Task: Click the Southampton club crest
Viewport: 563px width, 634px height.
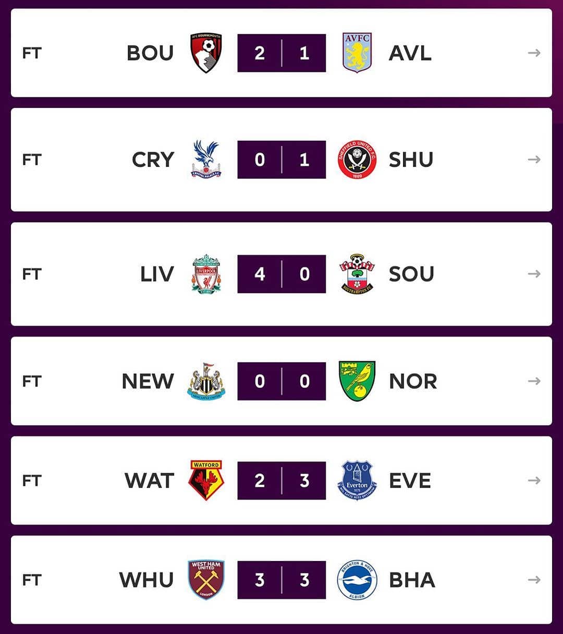Action: pyautogui.click(x=357, y=274)
